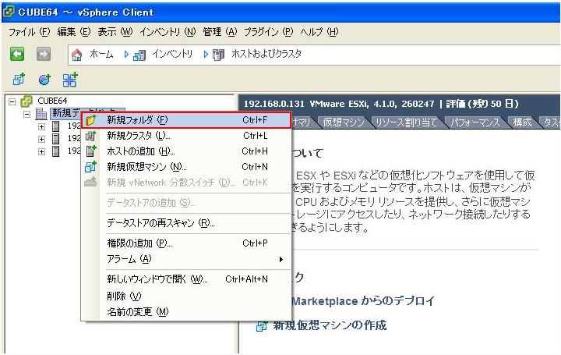Choose 削除 (V) from context menu
561x355 pixels.
coord(185,296)
